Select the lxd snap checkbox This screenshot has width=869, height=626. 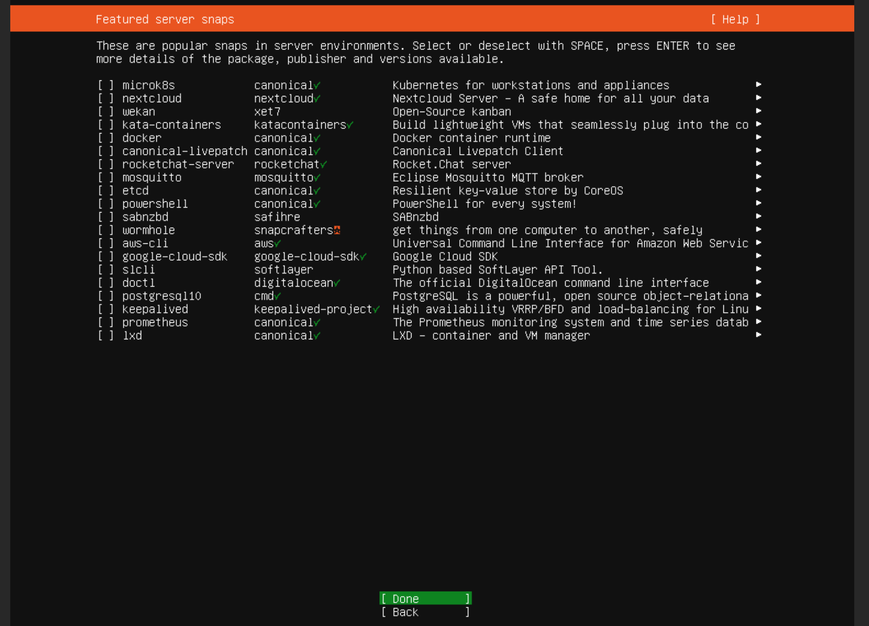pos(105,335)
